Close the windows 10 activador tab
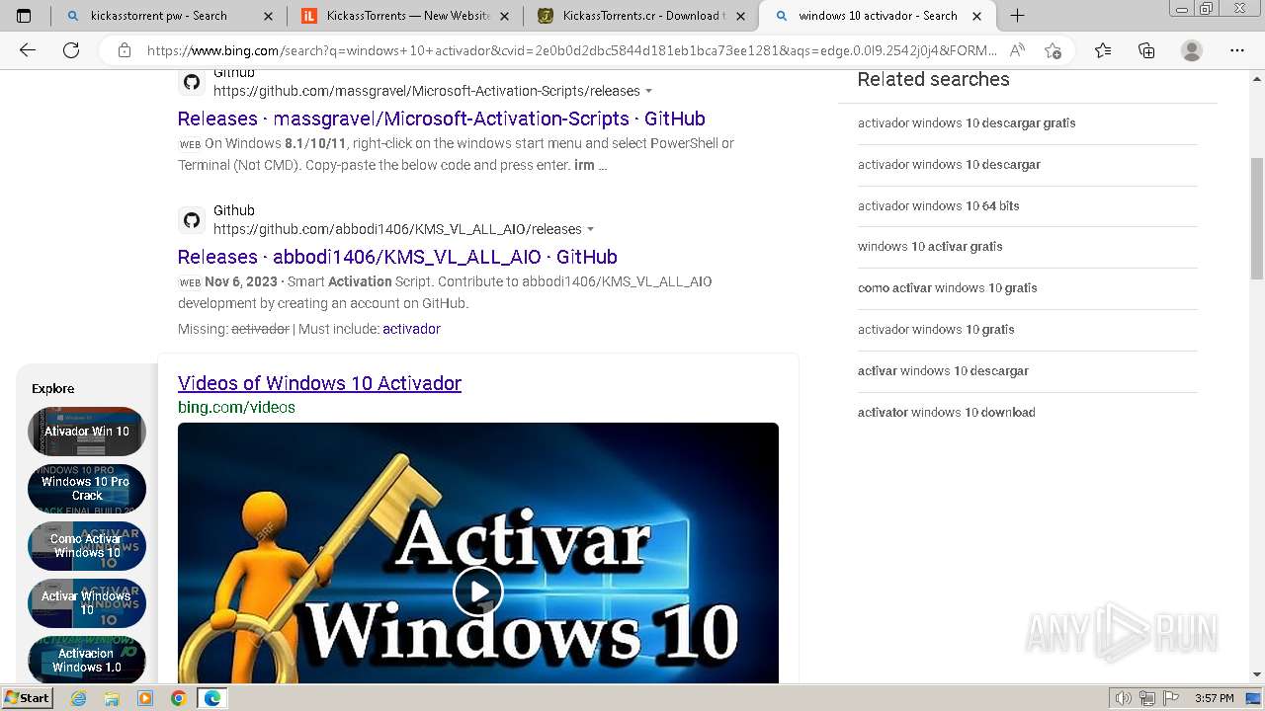This screenshot has height=711, width=1265. (976, 16)
